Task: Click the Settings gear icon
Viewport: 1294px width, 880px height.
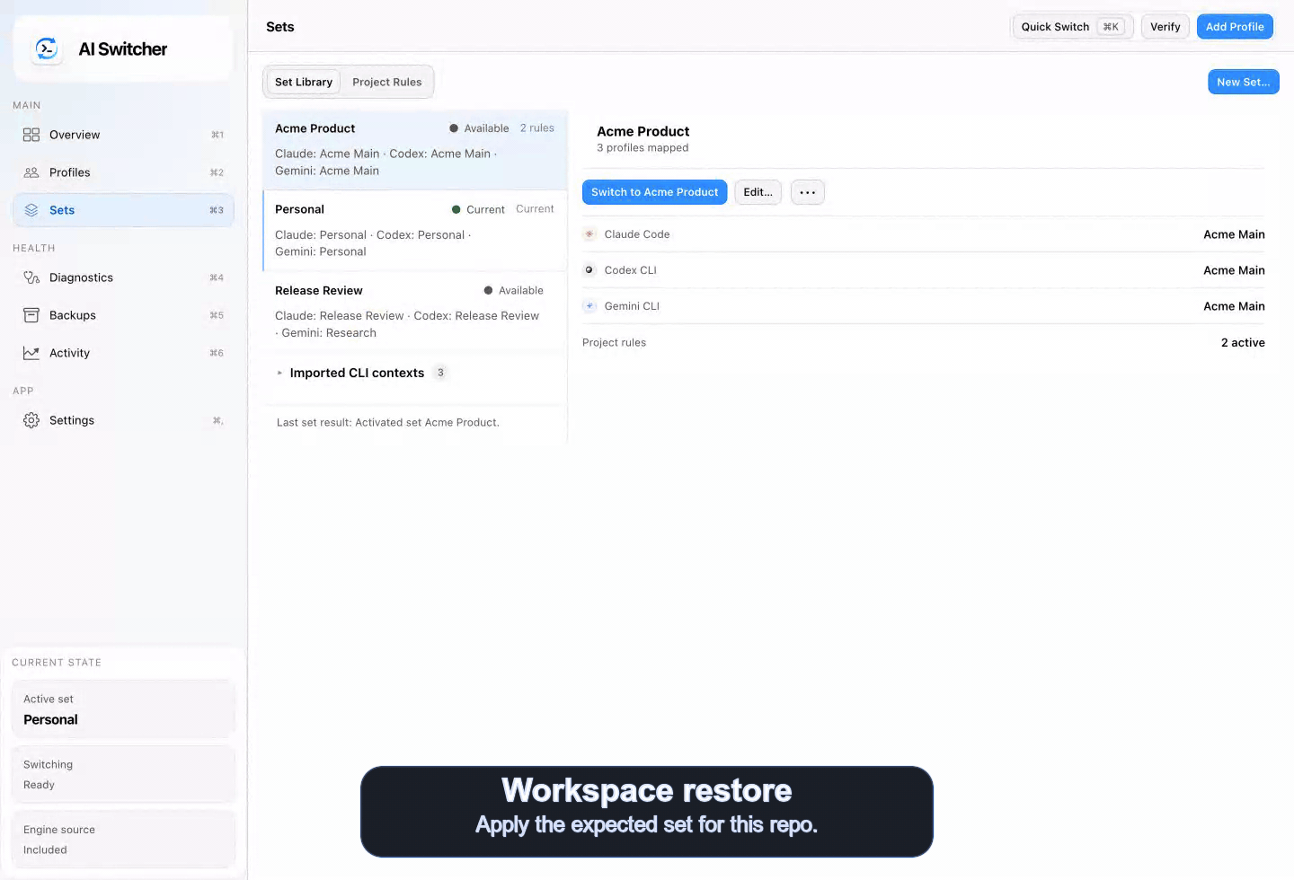Action: 31,420
